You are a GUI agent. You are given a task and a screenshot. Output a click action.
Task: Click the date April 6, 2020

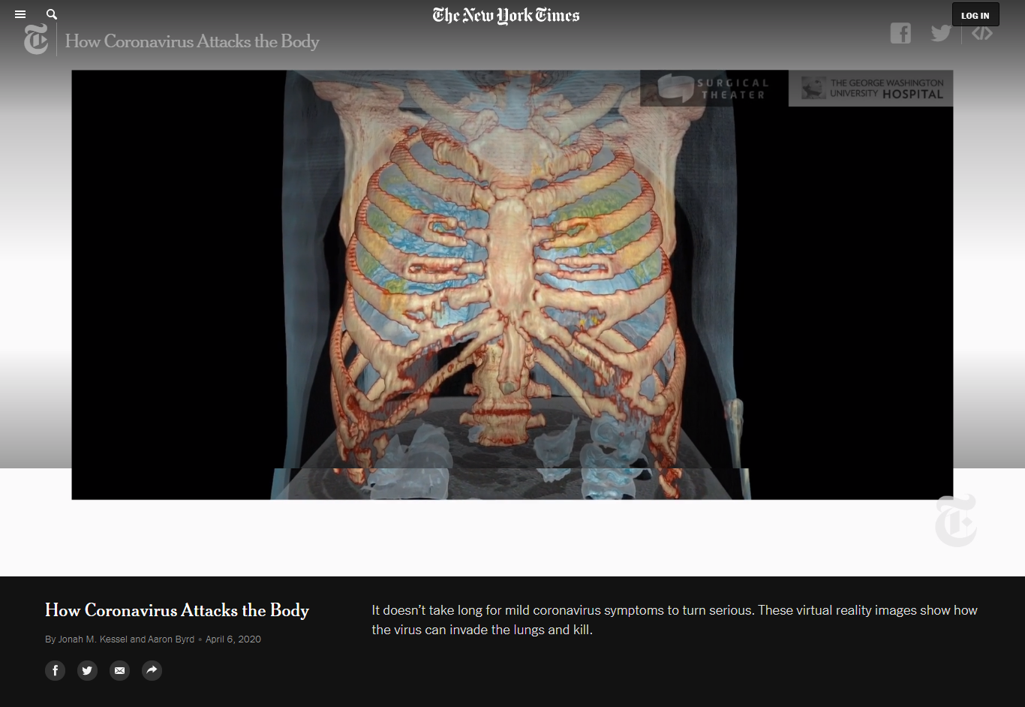pyautogui.click(x=233, y=639)
